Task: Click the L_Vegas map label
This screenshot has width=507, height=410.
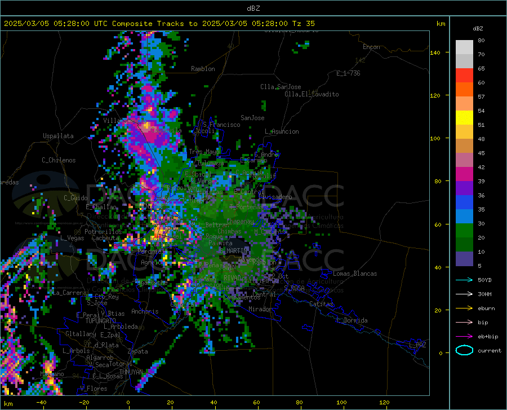Action: [72, 238]
